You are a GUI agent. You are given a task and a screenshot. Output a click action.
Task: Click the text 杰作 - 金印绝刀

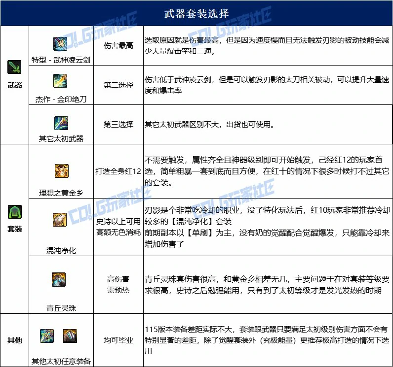(61, 100)
